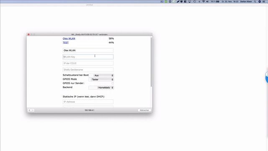
Task: Click the Statische IP label text
Action: pyautogui.click(x=84, y=96)
